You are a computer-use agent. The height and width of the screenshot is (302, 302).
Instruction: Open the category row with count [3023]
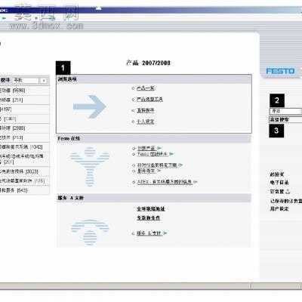click(24, 171)
